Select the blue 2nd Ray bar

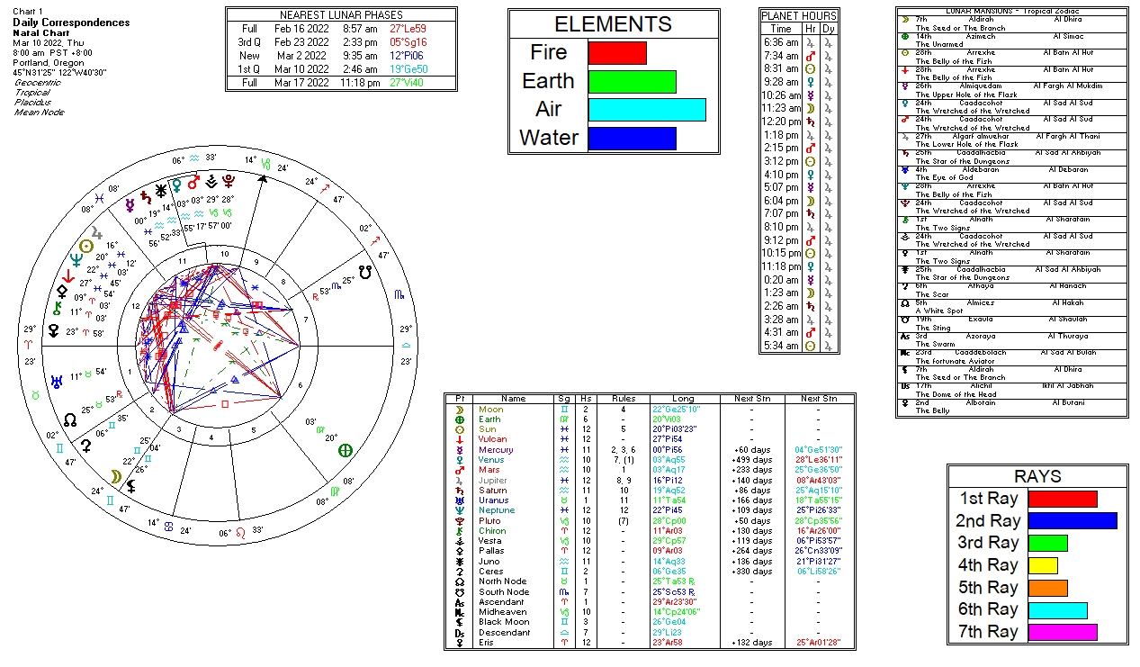point(1073,521)
